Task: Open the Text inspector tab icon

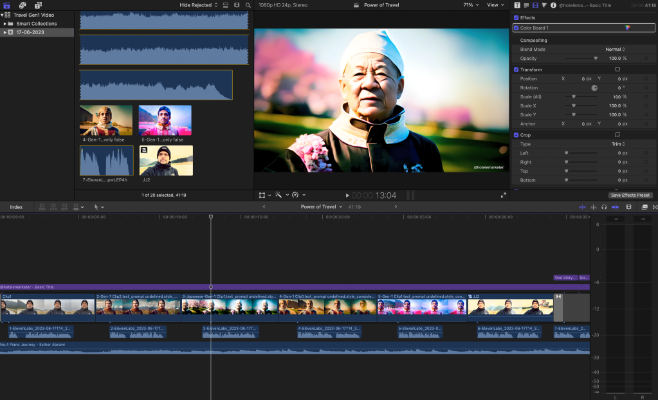Action: pyautogui.click(x=517, y=5)
